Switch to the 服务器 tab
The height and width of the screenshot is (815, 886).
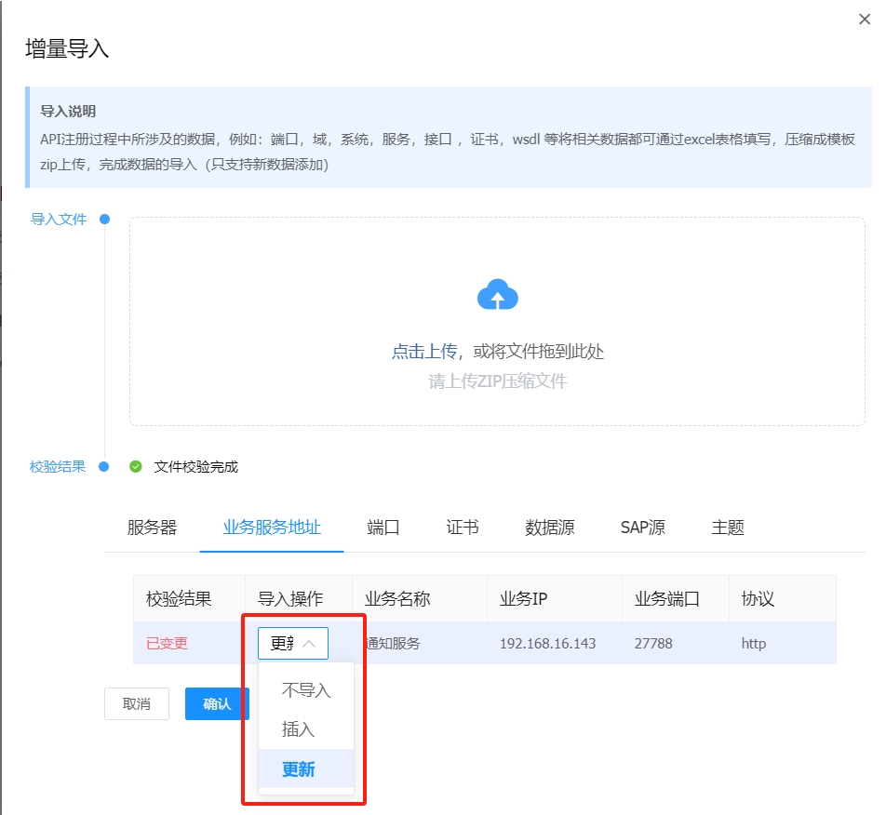152,528
